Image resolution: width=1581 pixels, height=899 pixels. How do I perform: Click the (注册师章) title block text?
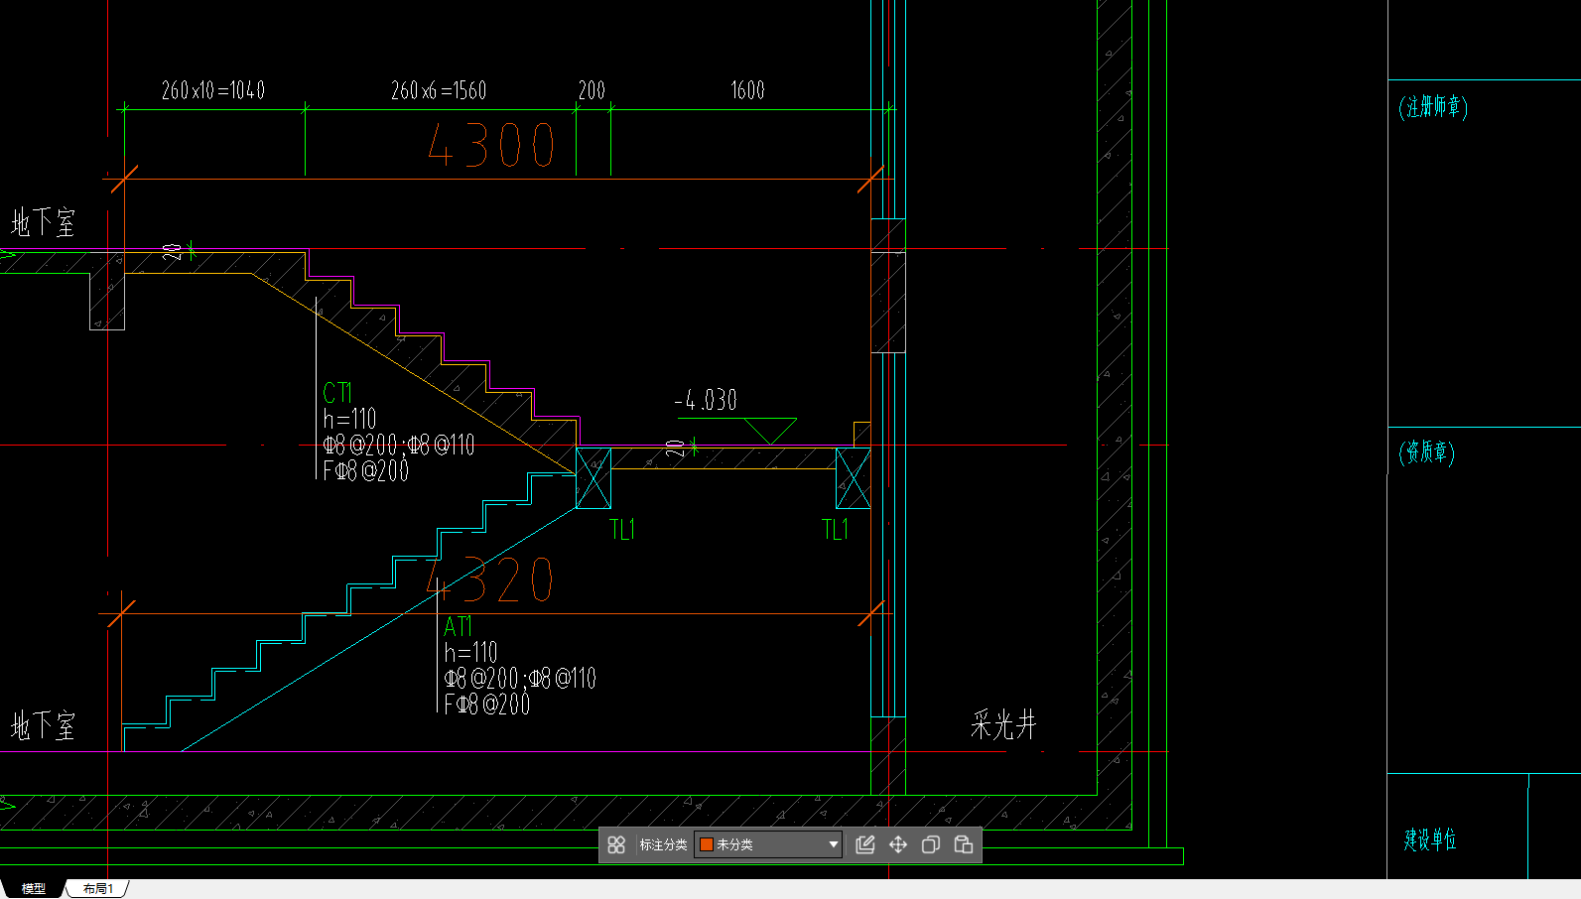[1433, 106]
